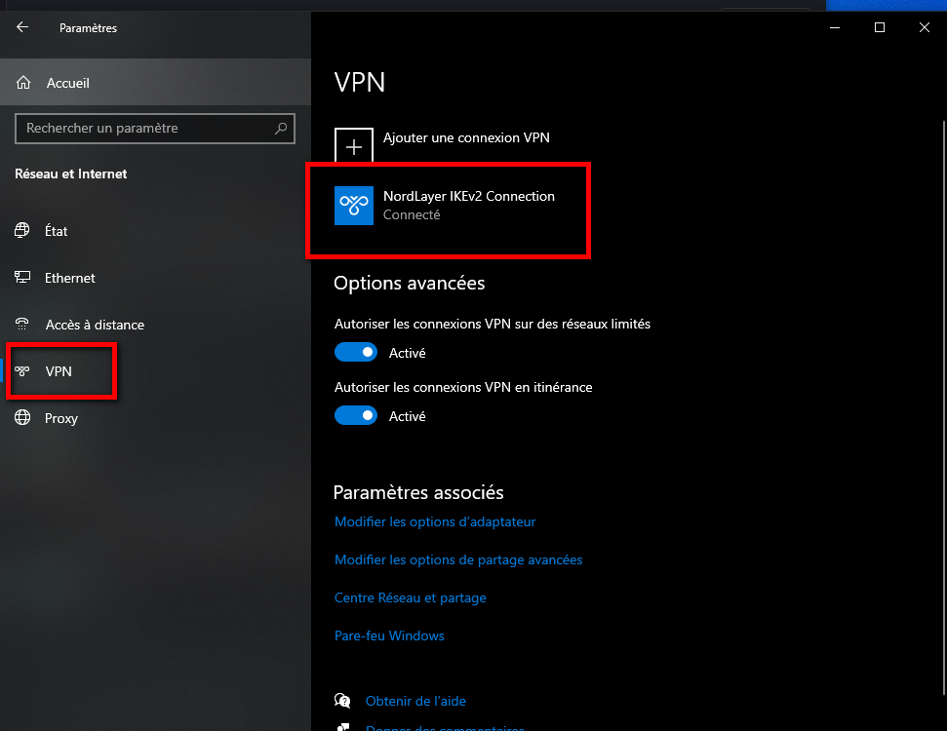947x731 pixels.
Task: Click the Accès à distance dial-up icon
Action: point(21,325)
